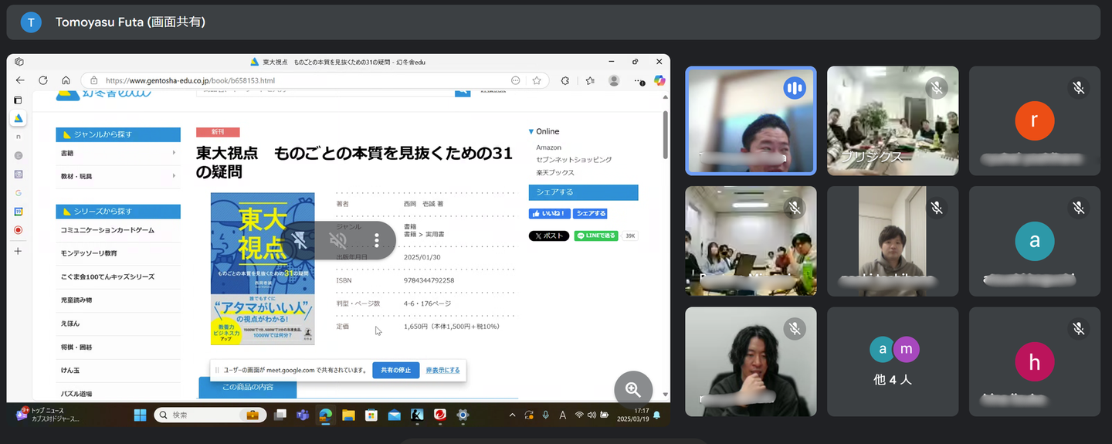
Task: Open the Edge extensions puzzle icon
Action: [564, 80]
